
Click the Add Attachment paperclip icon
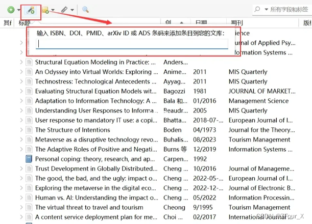tap(64, 10)
